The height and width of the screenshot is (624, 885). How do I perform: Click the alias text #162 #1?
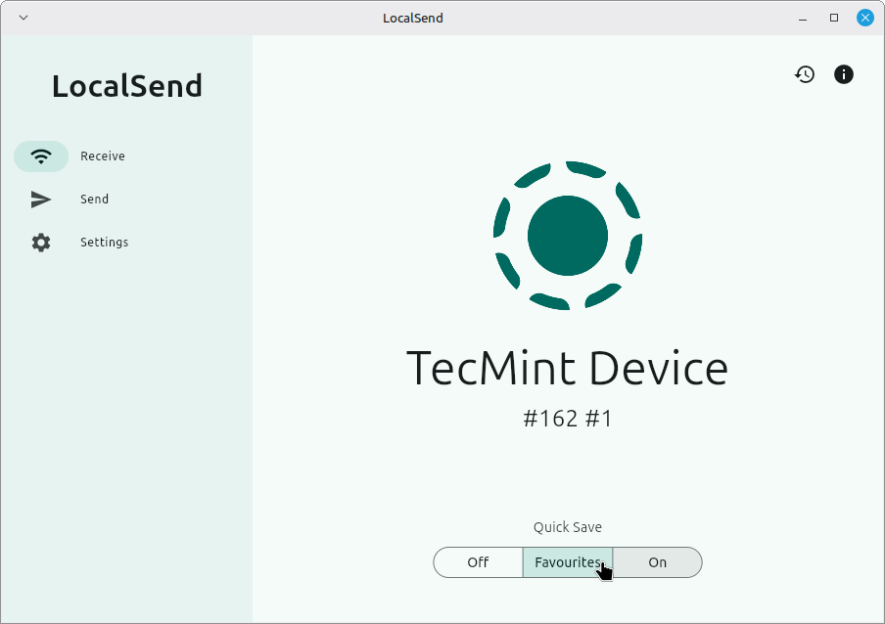click(567, 418)
